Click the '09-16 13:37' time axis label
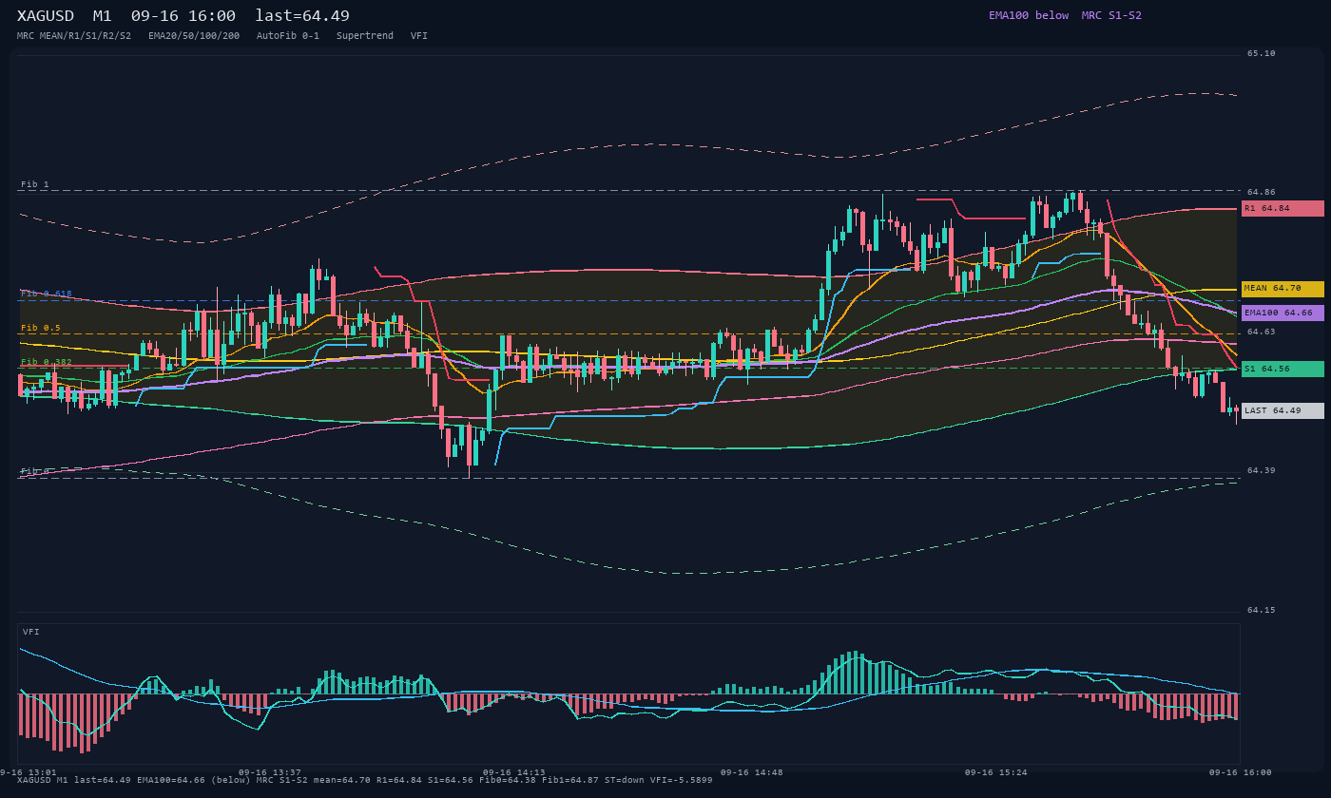The width and height of the screenshot is (1331, 798). pyautogui.click(x=270, y=772)
